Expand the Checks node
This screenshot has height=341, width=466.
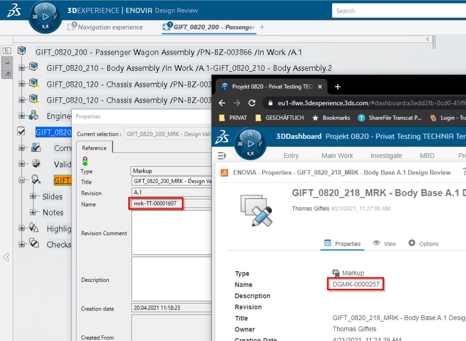21,244
